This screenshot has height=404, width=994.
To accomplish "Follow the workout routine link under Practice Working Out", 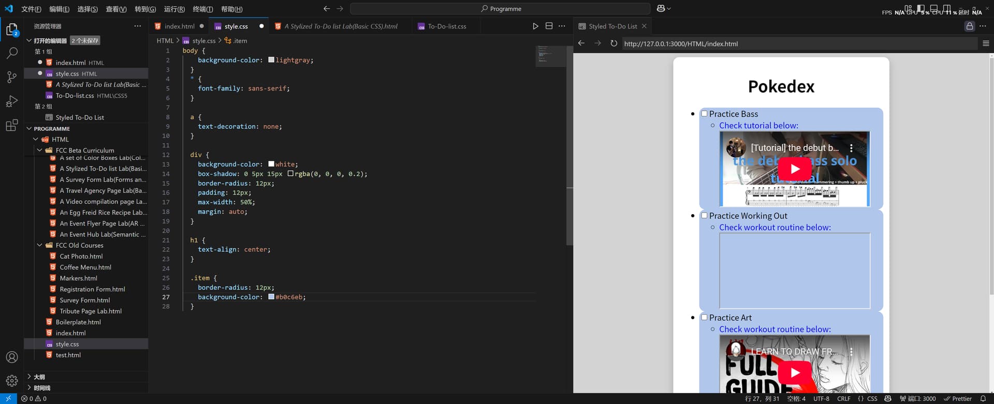I will [775, 227].
